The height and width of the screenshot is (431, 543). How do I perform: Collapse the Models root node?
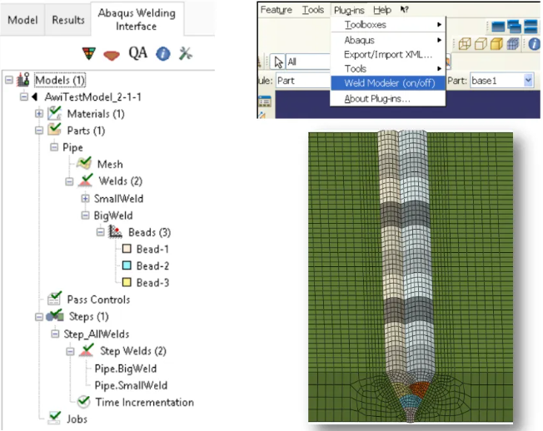pyautogui.click(x=9, y=80)
